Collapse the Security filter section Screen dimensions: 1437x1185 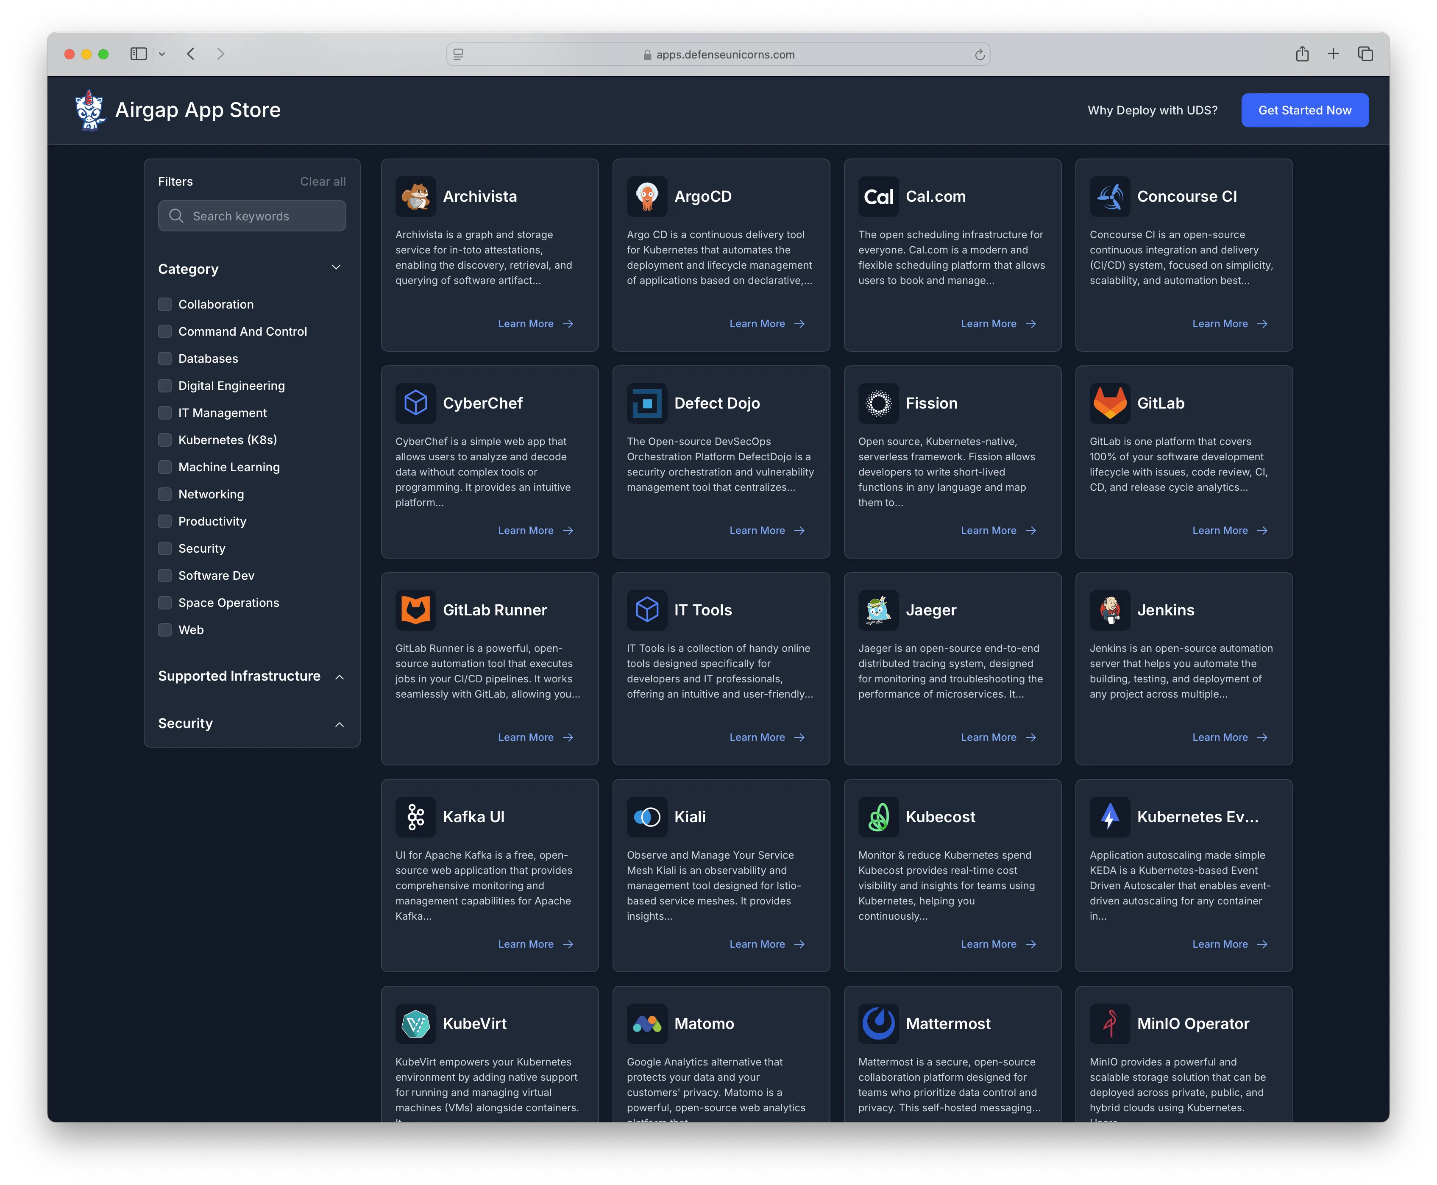click(338, 723)
